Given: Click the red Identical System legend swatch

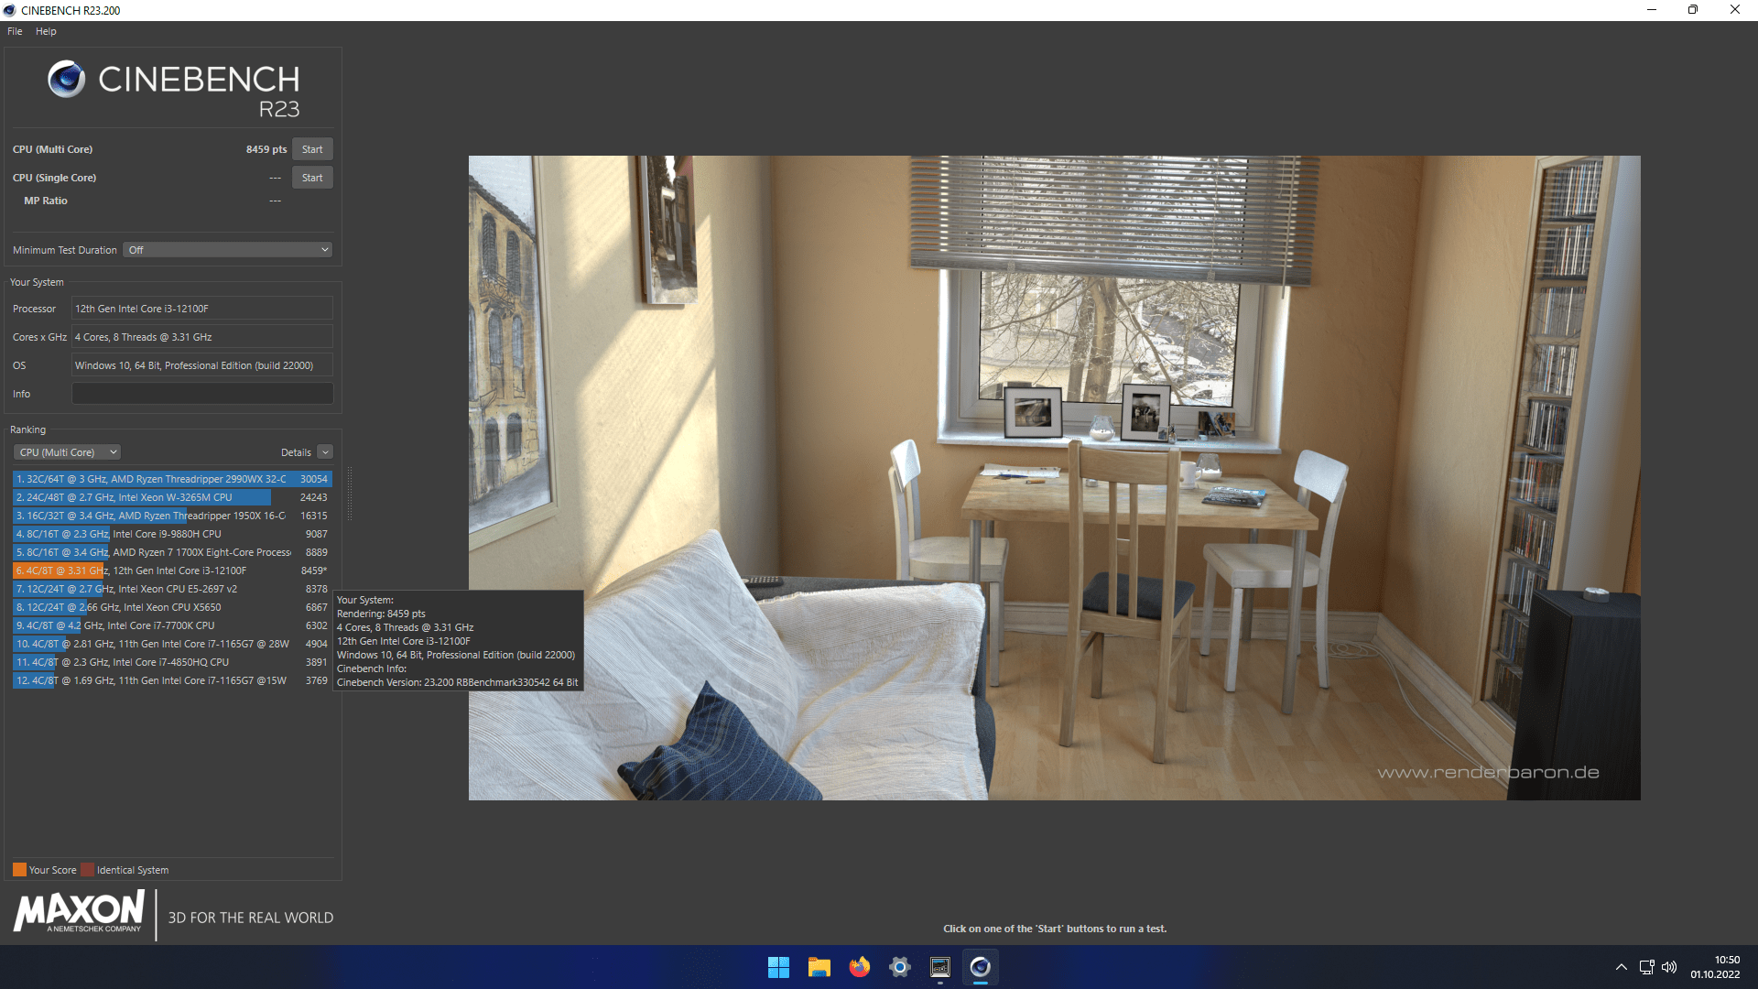Looking at the screenshot, I should (87, 870).
